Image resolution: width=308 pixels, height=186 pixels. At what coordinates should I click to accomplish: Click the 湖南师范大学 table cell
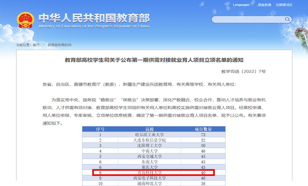pos(150,183)
